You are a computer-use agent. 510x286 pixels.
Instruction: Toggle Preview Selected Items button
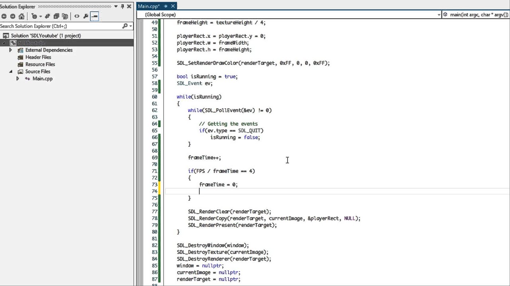(x=94, y=16)
